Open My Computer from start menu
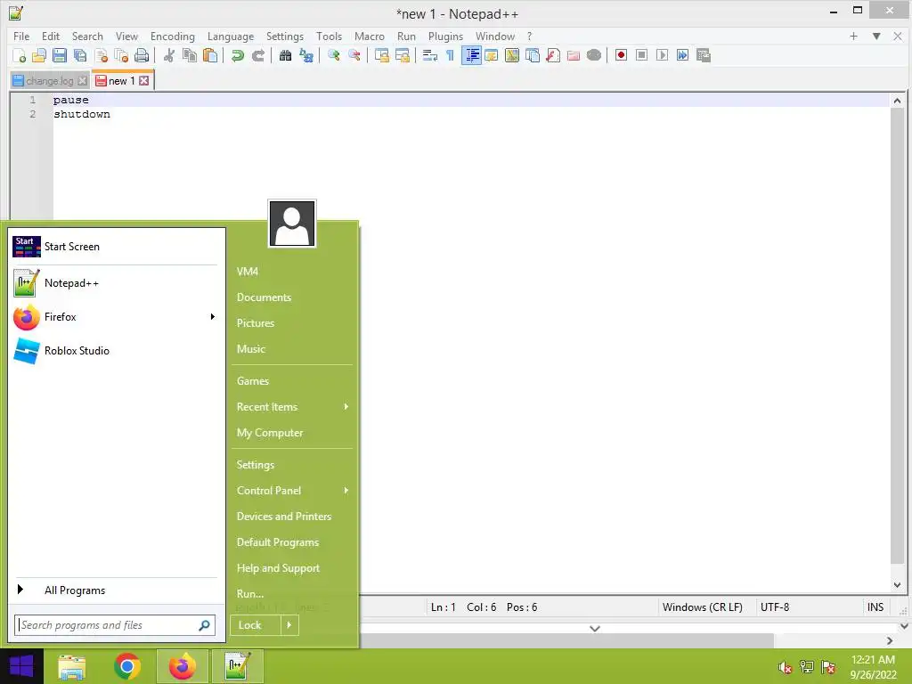Viewport: 912px width, 684px height. pos(270,433)
